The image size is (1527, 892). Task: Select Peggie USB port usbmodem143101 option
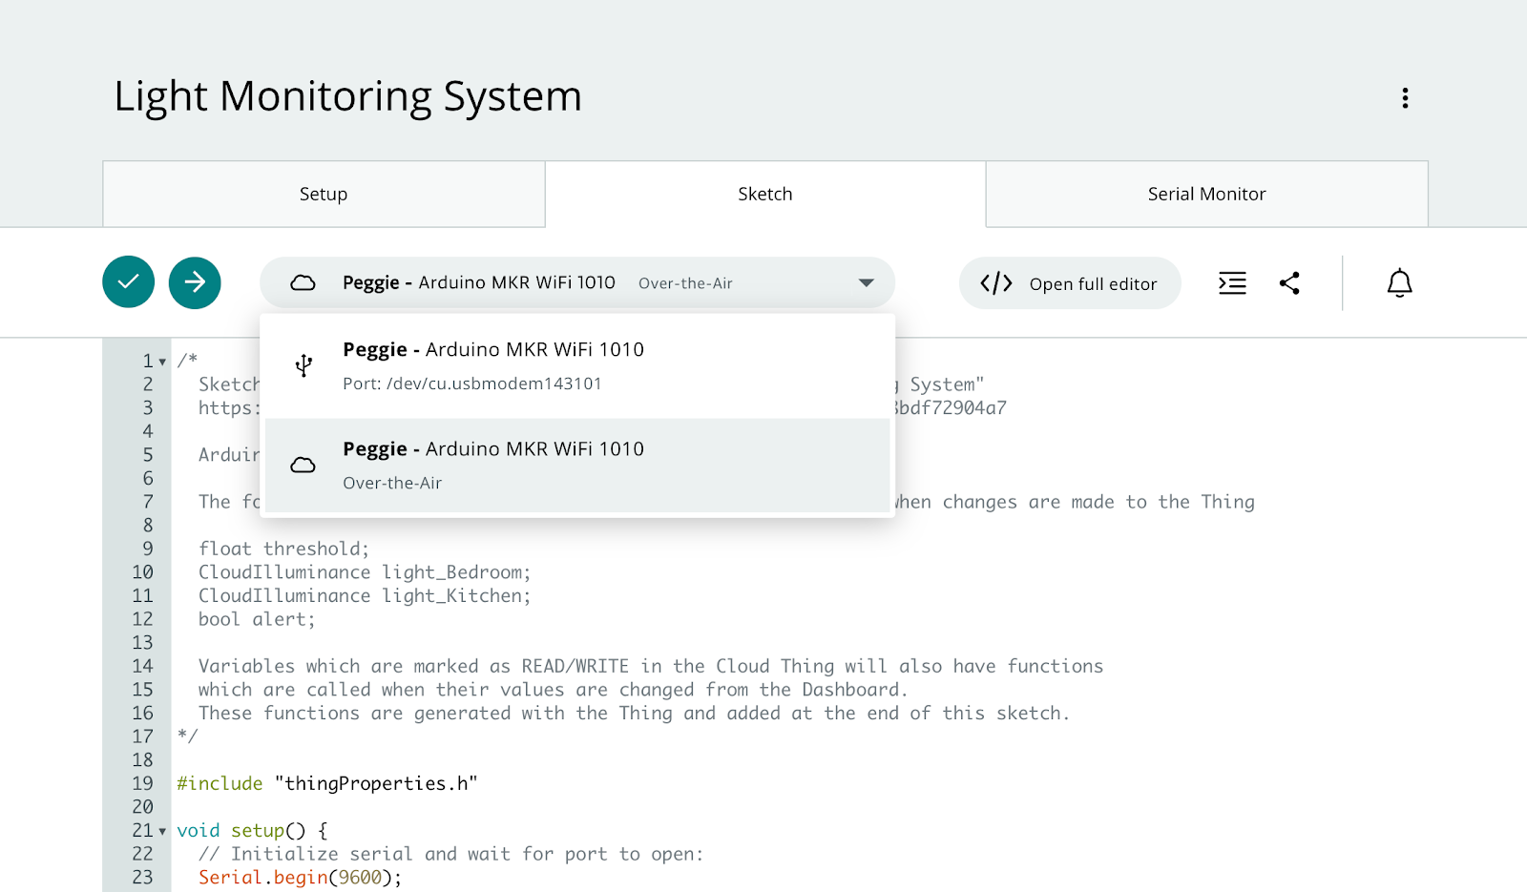click(x=577, y=365)
